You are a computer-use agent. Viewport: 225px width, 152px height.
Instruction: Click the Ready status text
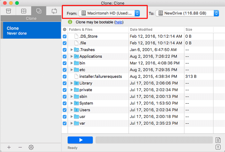pyautogui.click(x=72, y=148)
